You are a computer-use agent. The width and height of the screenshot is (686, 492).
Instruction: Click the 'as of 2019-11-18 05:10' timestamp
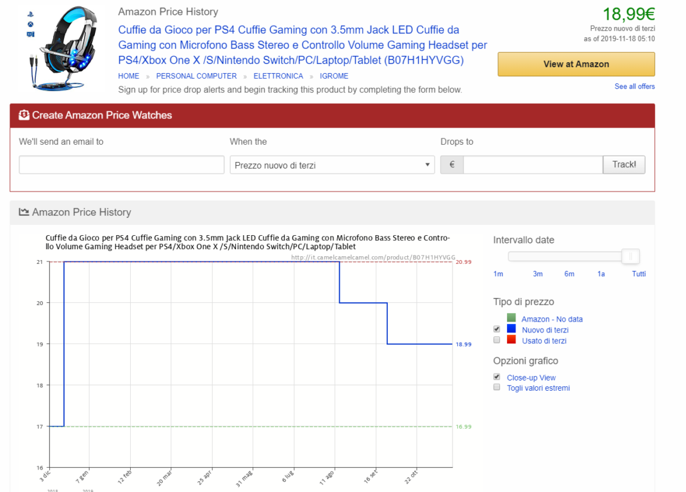tap(619, 39)
